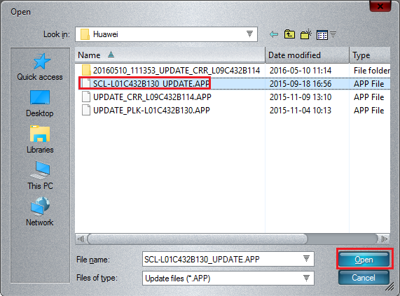Viewport: 400px width, 296px height.
Task: Open Quick access in sidebar
Action: click(x=40, y=67)
